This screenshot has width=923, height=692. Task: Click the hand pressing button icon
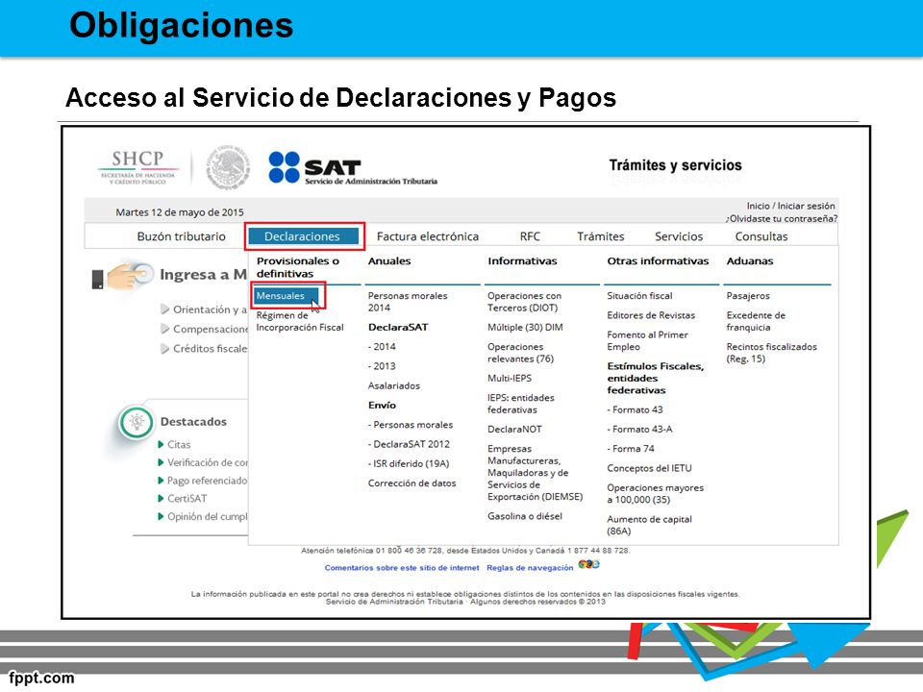122,276
